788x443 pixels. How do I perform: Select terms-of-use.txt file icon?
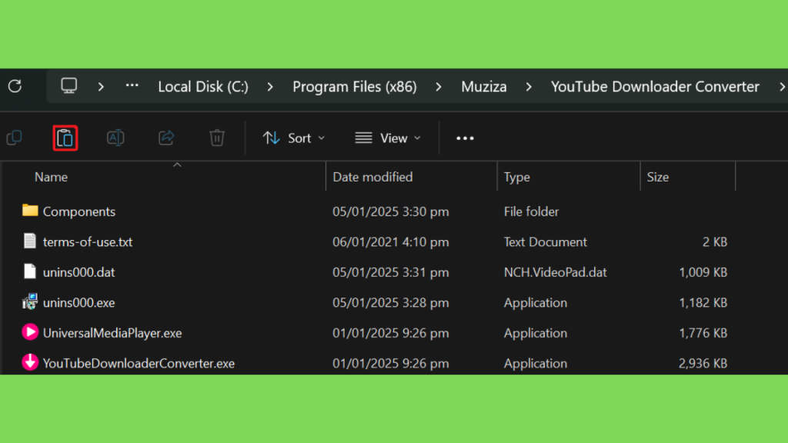tap(30, 241)
